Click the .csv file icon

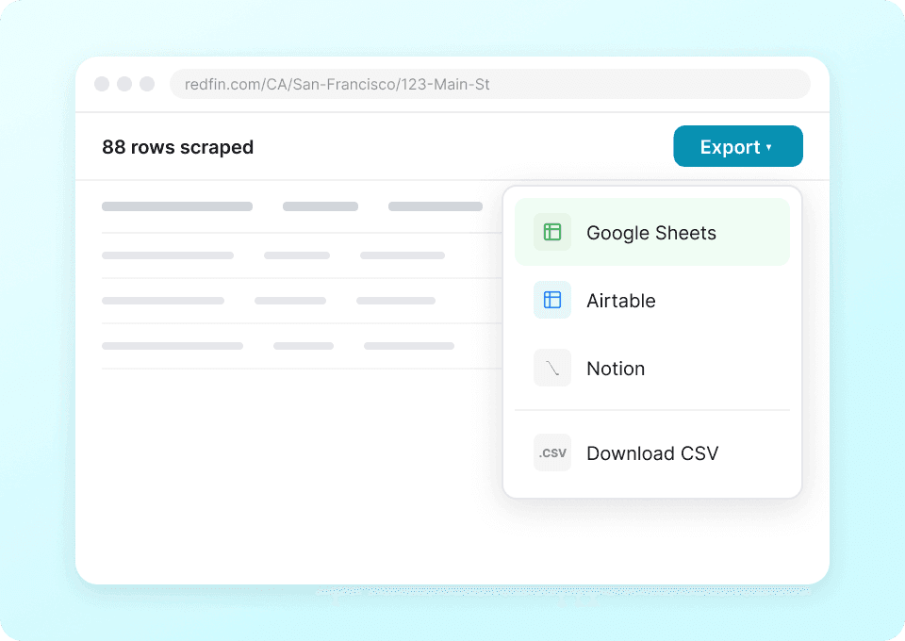pos(552,452)
